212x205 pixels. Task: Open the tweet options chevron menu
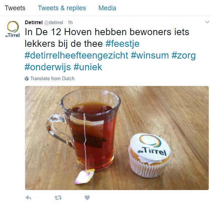click(207, 22)
